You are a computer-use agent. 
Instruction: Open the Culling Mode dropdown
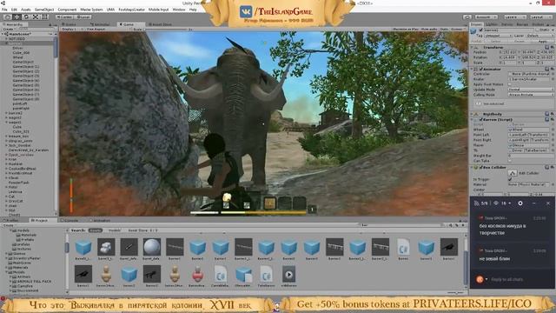(531, 95)
